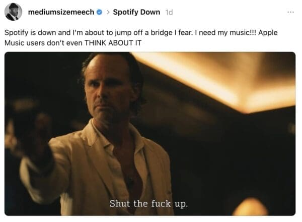Click the round lamp at image bottom
The width and height of the screenshot is (302, 222).
[250, 207]
